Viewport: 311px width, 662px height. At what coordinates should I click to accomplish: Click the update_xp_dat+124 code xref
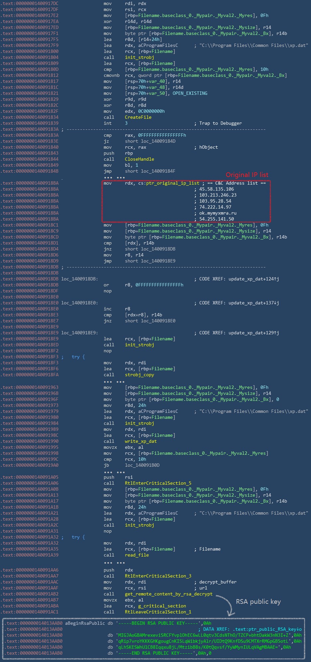coord(254,279)
